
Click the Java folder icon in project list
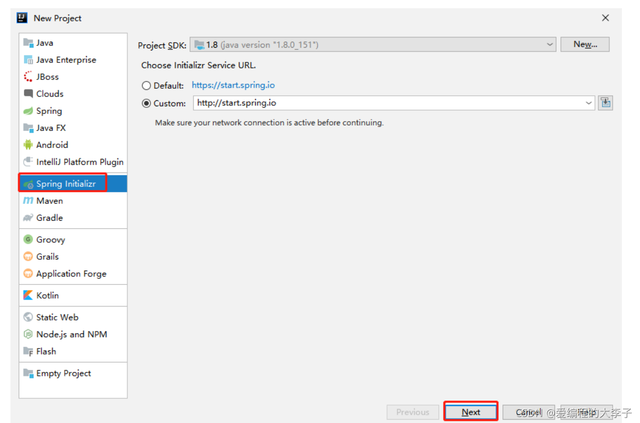[x=28, y=43]
